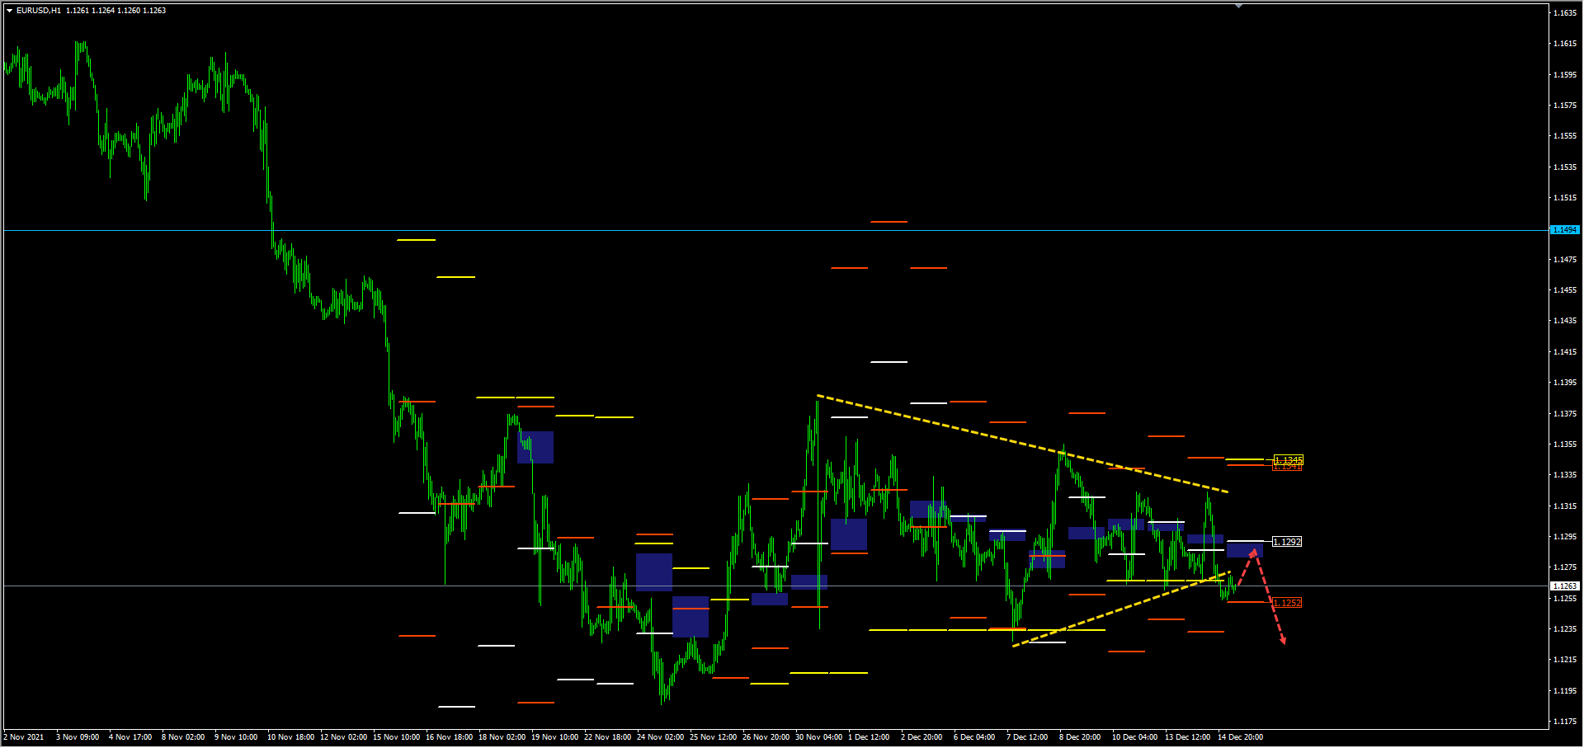This screenshot has width=1584, height=748.
Task: Click the 16 Nov 18:00 time label
Action: tap(449, 737)
